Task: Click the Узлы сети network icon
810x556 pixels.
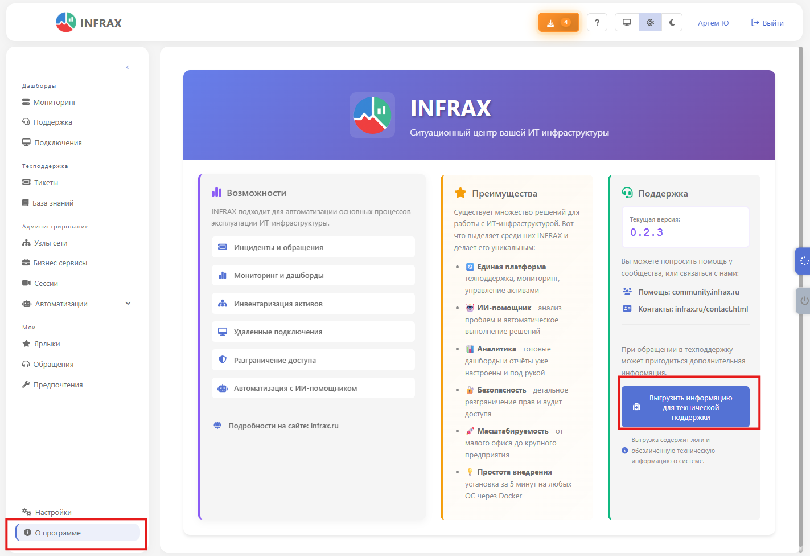Action: pyautogui.click(x=26, y=243)
